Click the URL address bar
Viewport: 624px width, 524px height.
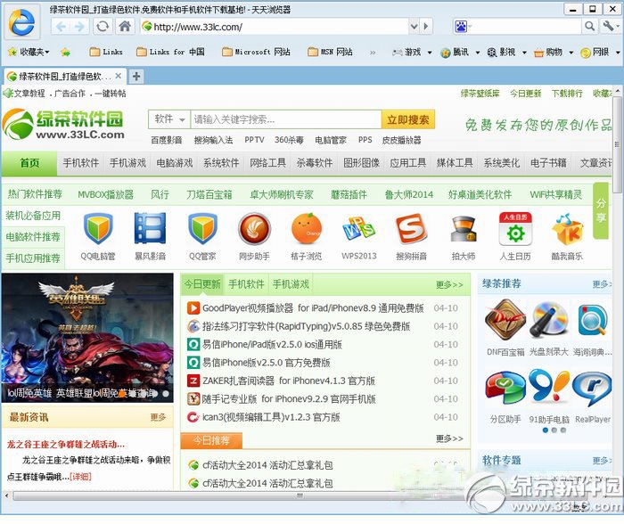point(275,27)
